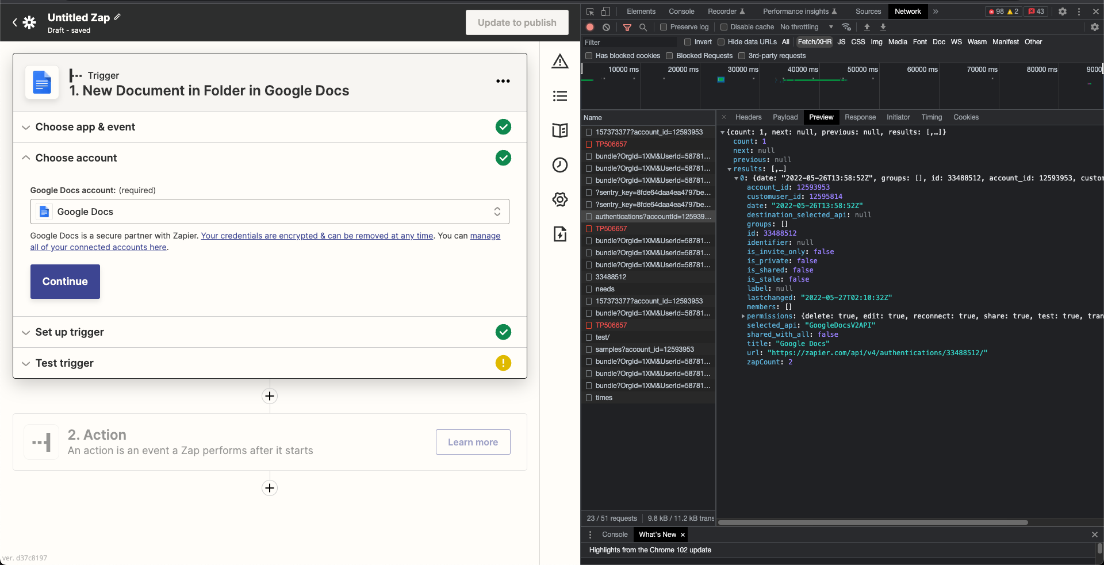Enable Disable cache checkbox
The width and height of the screenshot is (1104, 565).
724,27
